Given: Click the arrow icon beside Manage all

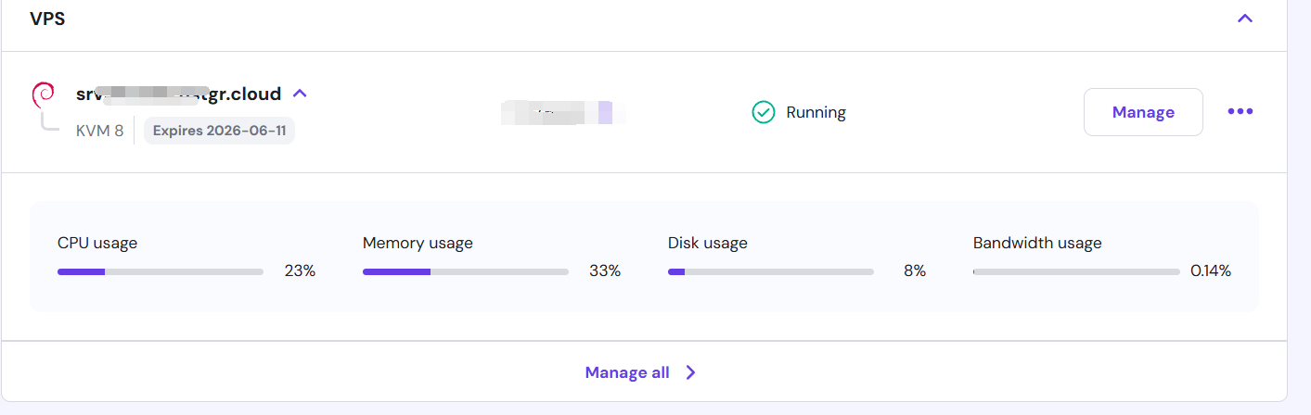Looking at the screenshot, I should tap(690, 372).
